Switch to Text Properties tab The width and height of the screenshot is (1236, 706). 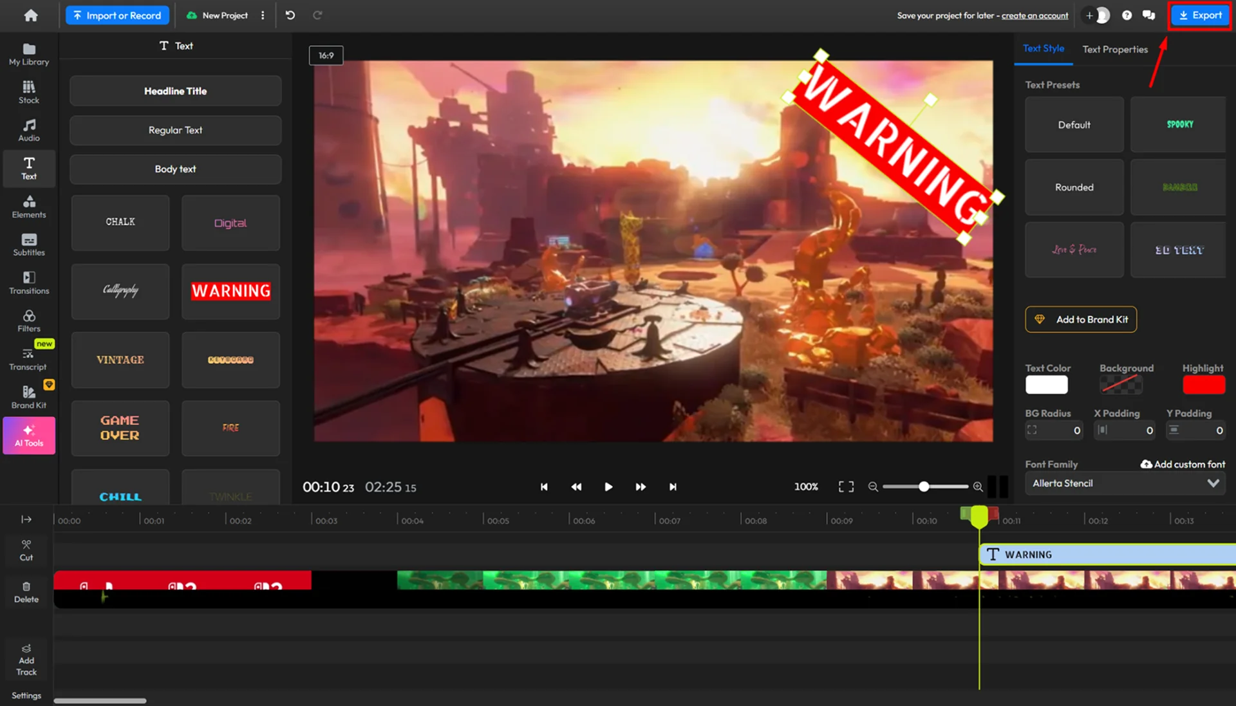click(1114, 49)
